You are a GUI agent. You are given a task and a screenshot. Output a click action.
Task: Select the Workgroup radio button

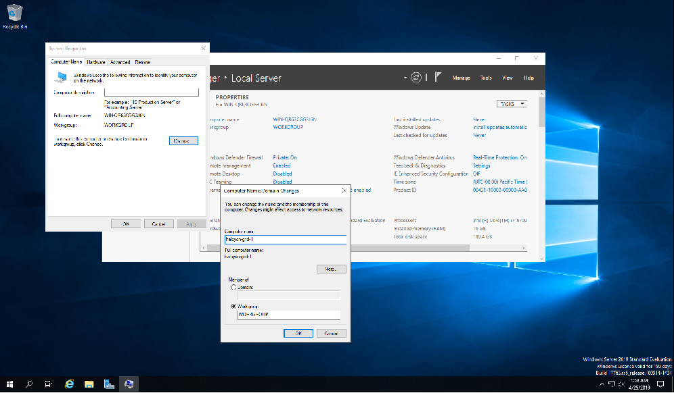coord(233,307)
